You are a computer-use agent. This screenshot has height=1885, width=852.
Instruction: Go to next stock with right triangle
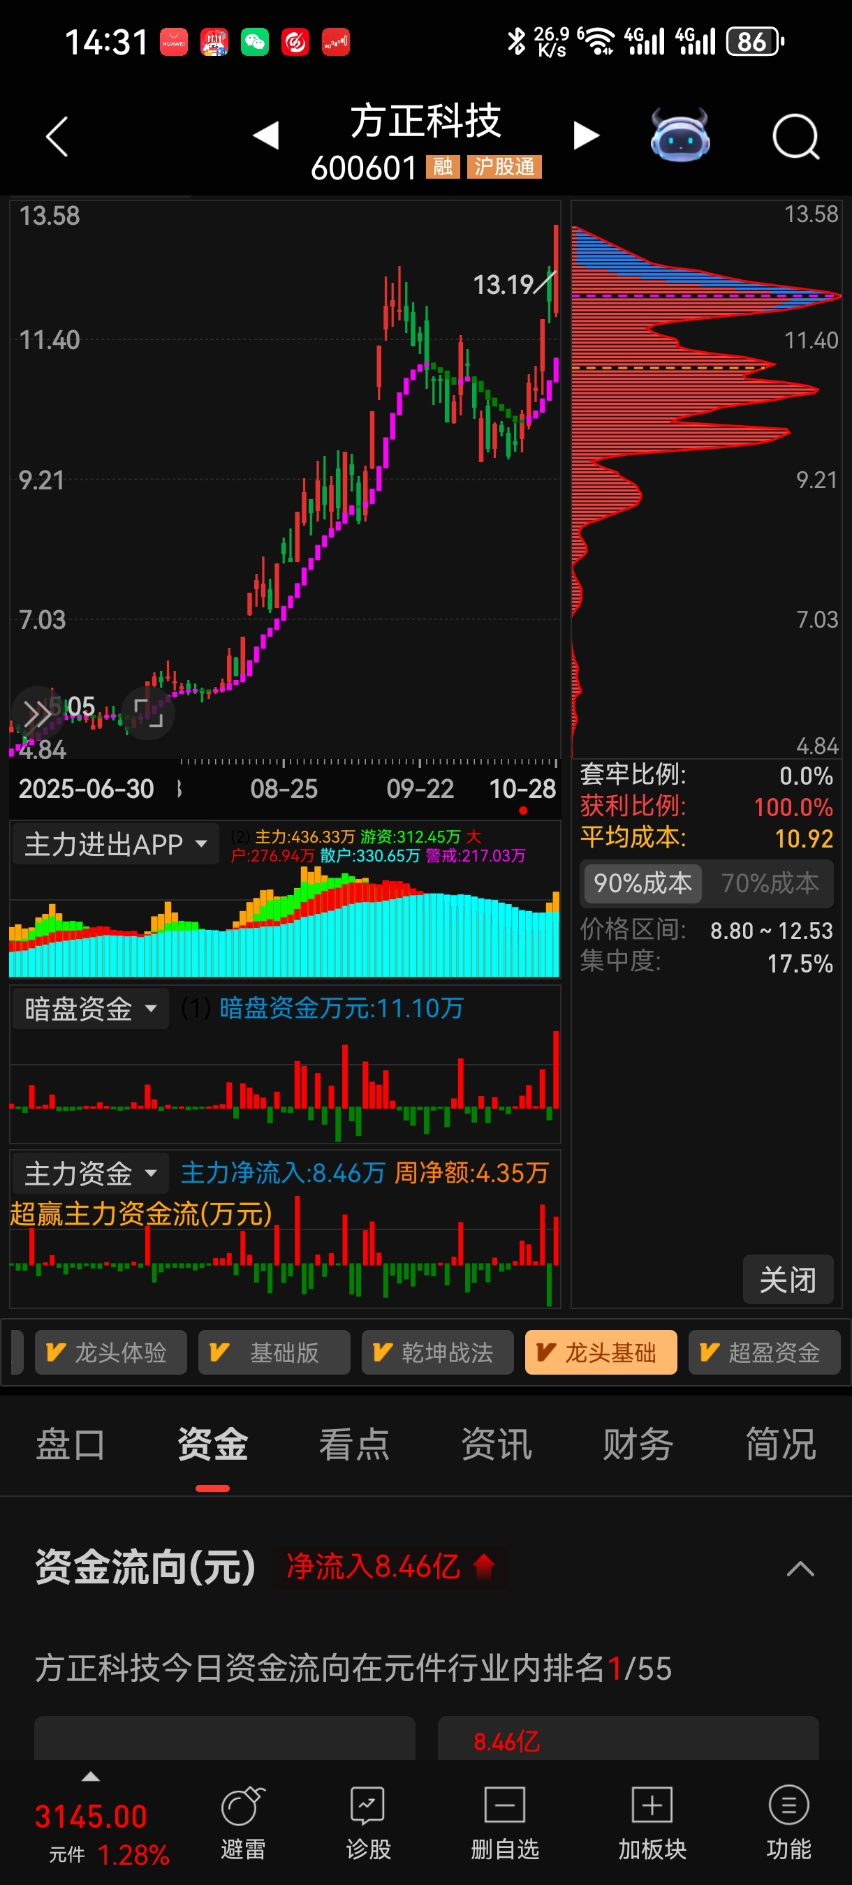point(585,135)
